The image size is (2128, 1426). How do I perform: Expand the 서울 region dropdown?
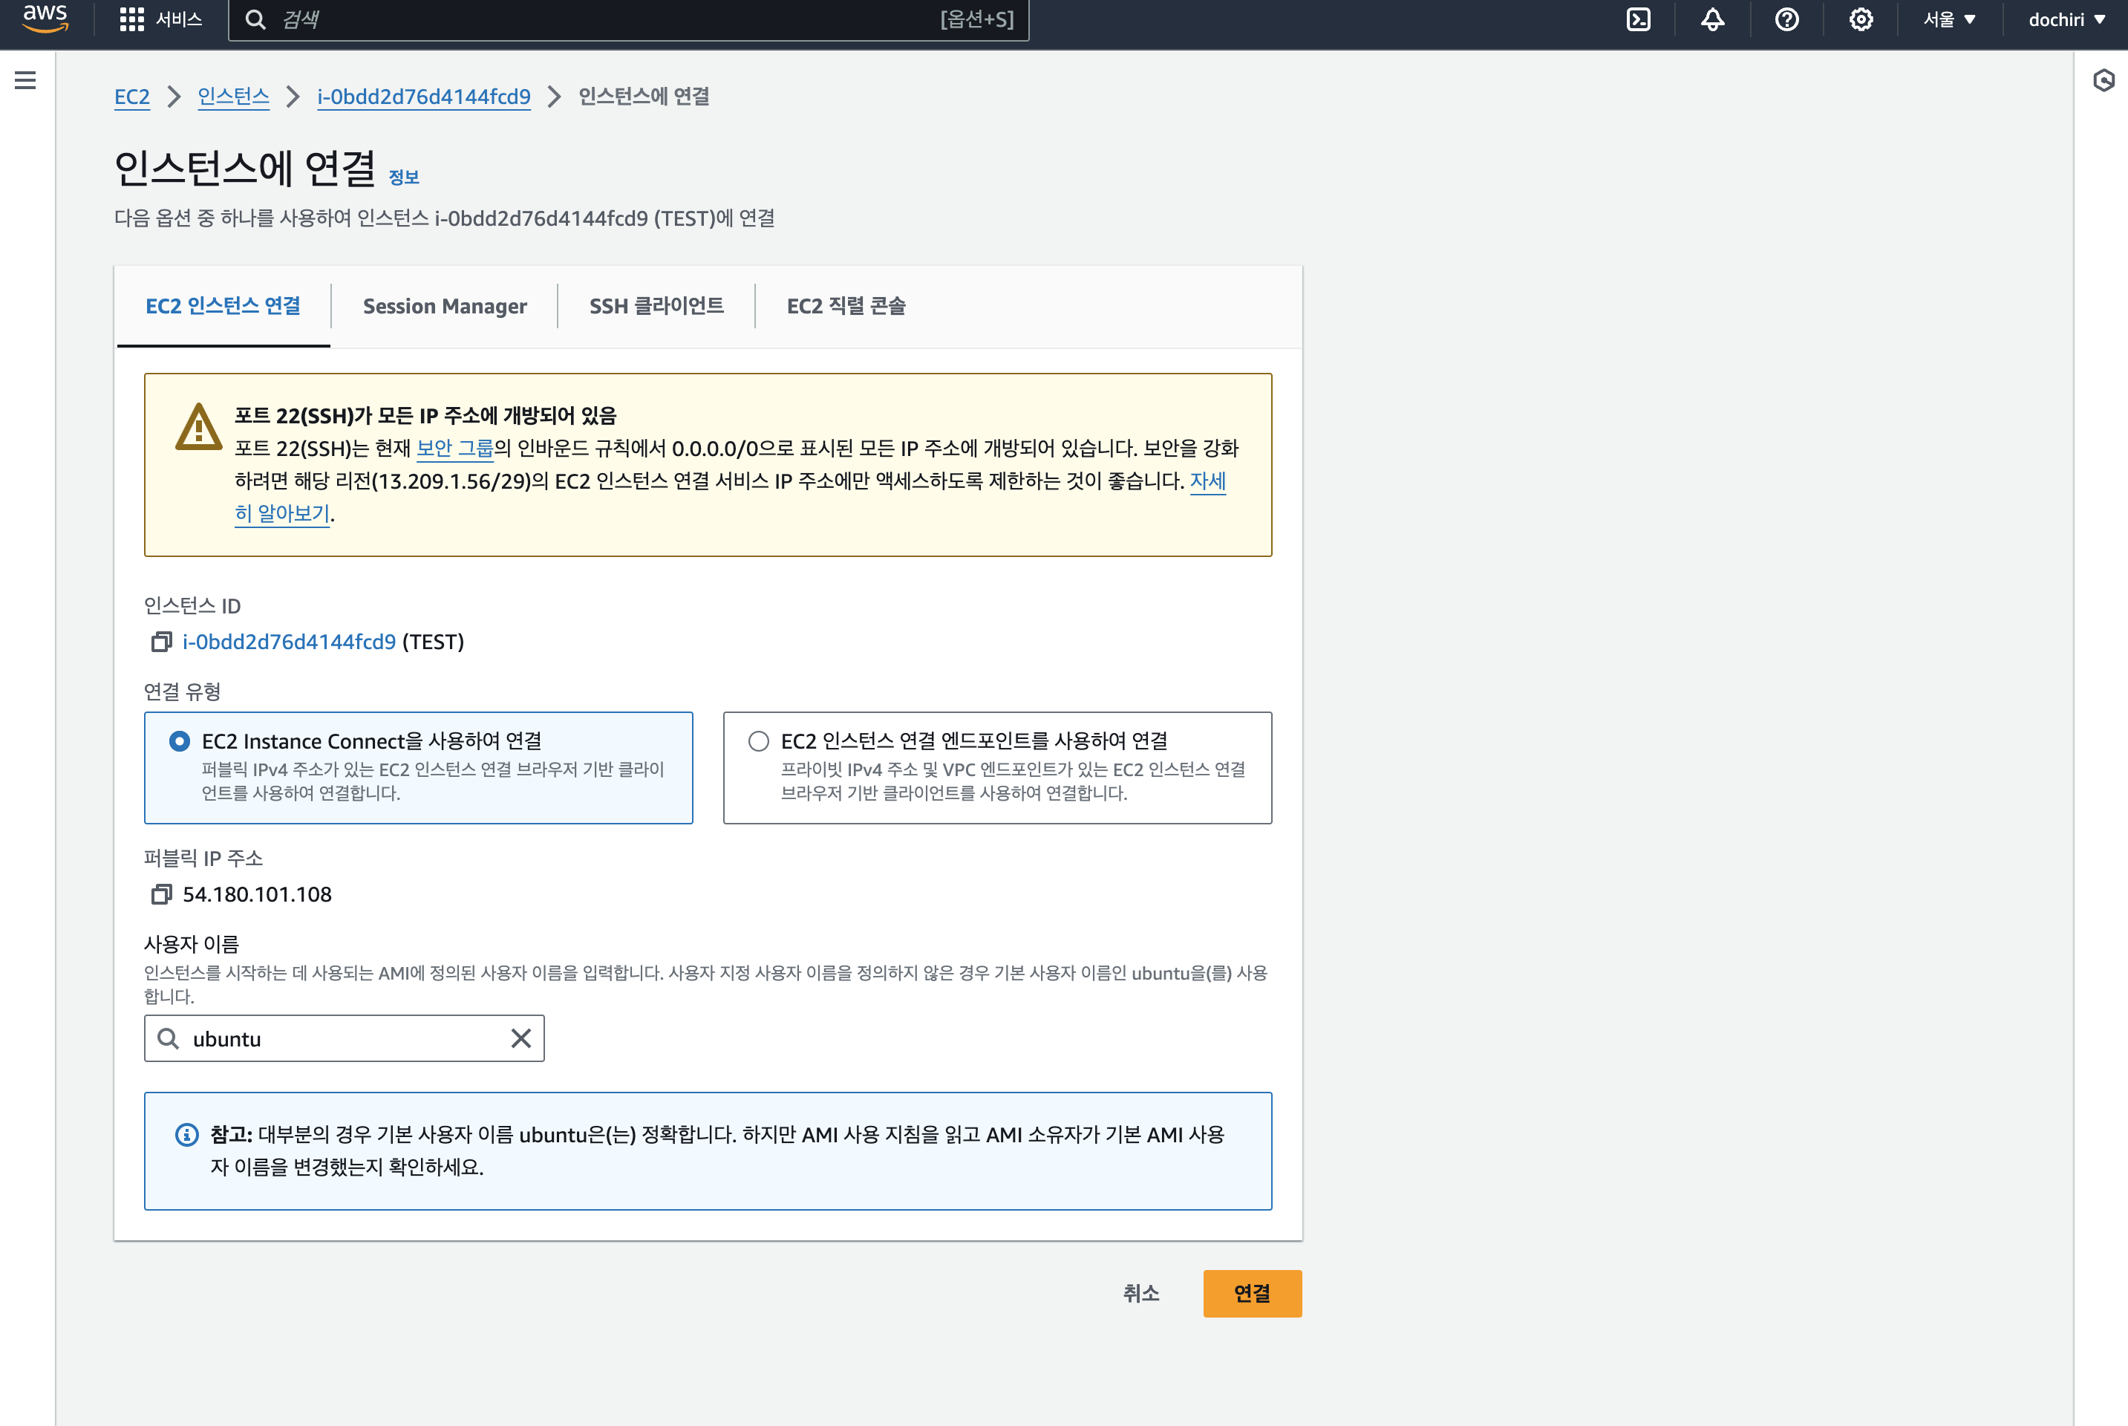coord(1949,19)
